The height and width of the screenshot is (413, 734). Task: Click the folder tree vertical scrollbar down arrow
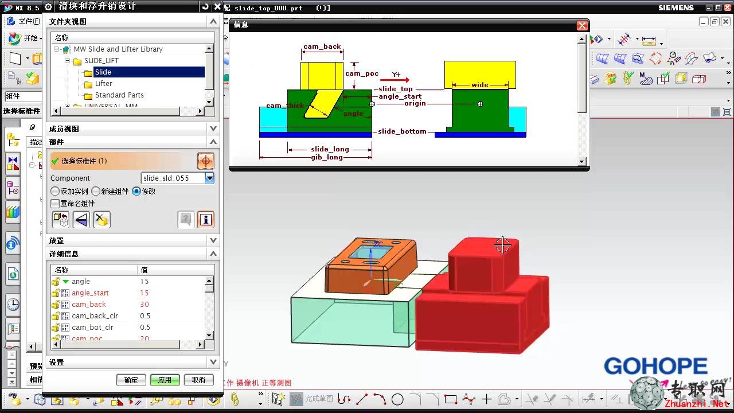209,102
